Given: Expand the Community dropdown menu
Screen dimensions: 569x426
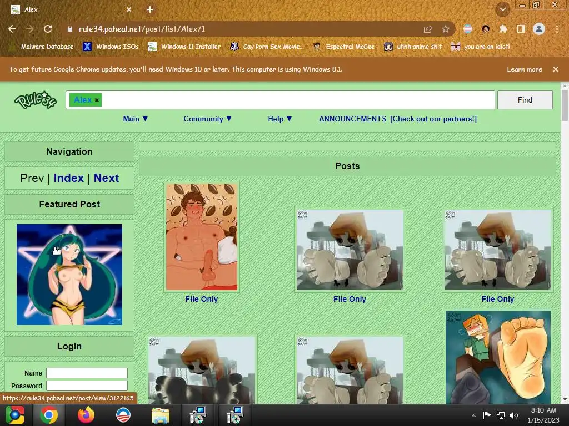Looking at the screenshot, I should click(207, 119).
